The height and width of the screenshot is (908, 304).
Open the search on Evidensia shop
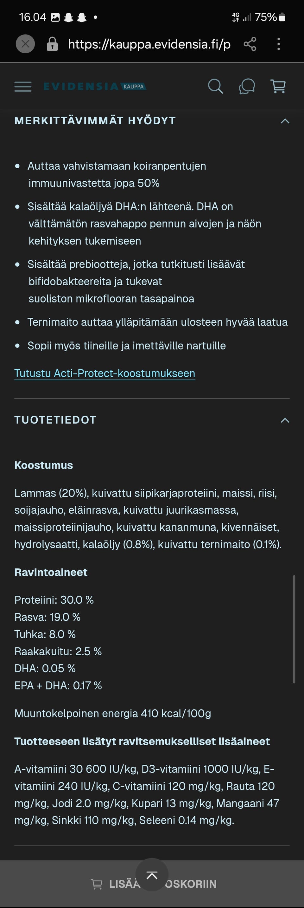coord(216,86)
